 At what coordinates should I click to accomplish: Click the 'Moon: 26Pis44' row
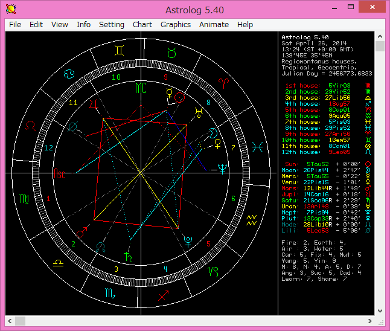pos(327,170)
